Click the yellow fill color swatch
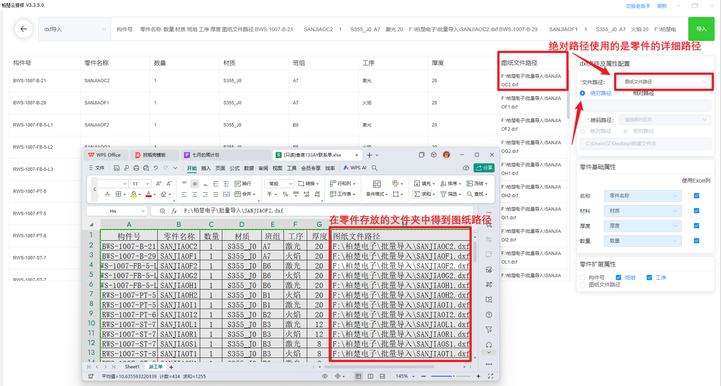721x386 pixels. pyautogui.click(x=134, y=194)
